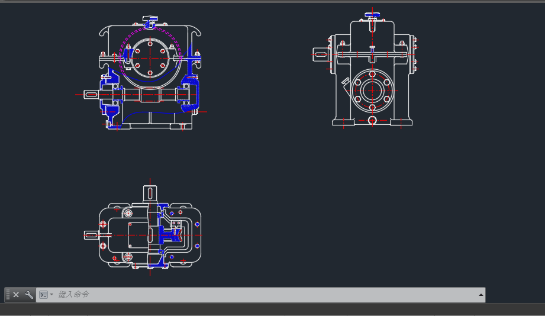Close the command line window
The width and height of the screenshot is (545, 316).
tap(16, 295)
